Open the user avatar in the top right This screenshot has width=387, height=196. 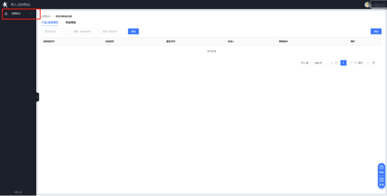367,4
